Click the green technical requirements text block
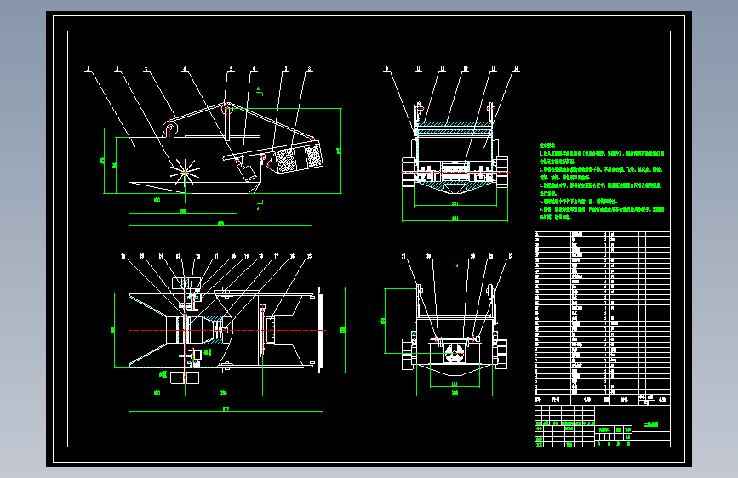 (602, 181)
